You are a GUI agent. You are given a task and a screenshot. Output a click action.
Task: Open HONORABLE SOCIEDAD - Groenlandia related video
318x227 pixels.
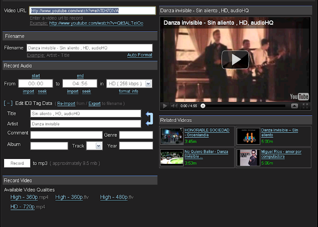point(207,132)
